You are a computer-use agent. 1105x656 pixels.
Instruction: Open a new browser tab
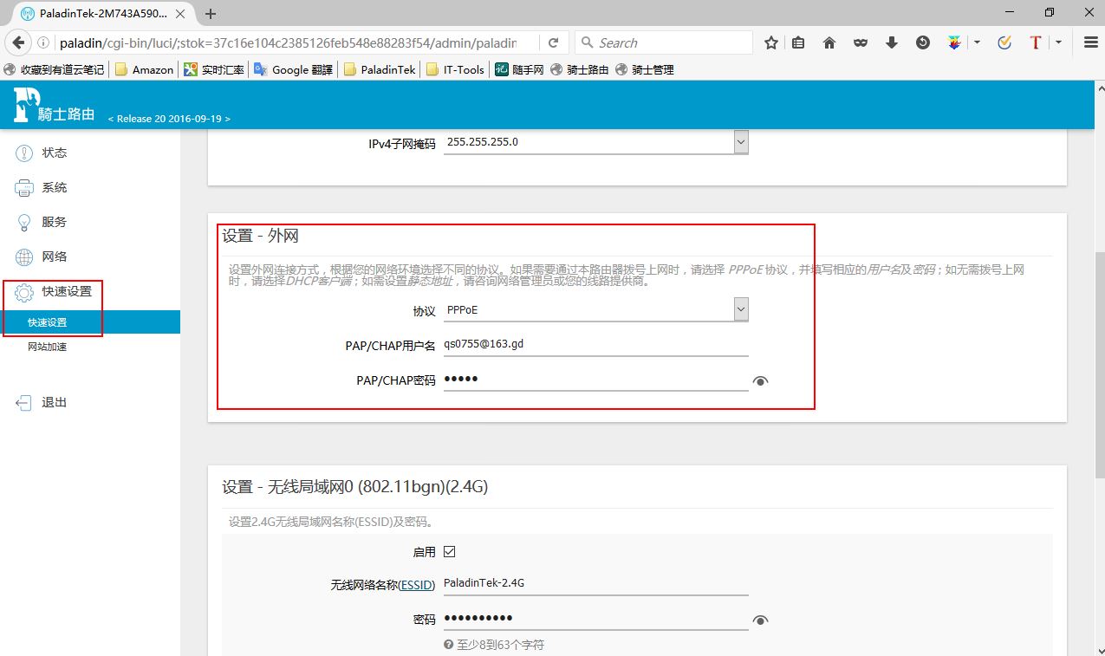click(210, 13)
